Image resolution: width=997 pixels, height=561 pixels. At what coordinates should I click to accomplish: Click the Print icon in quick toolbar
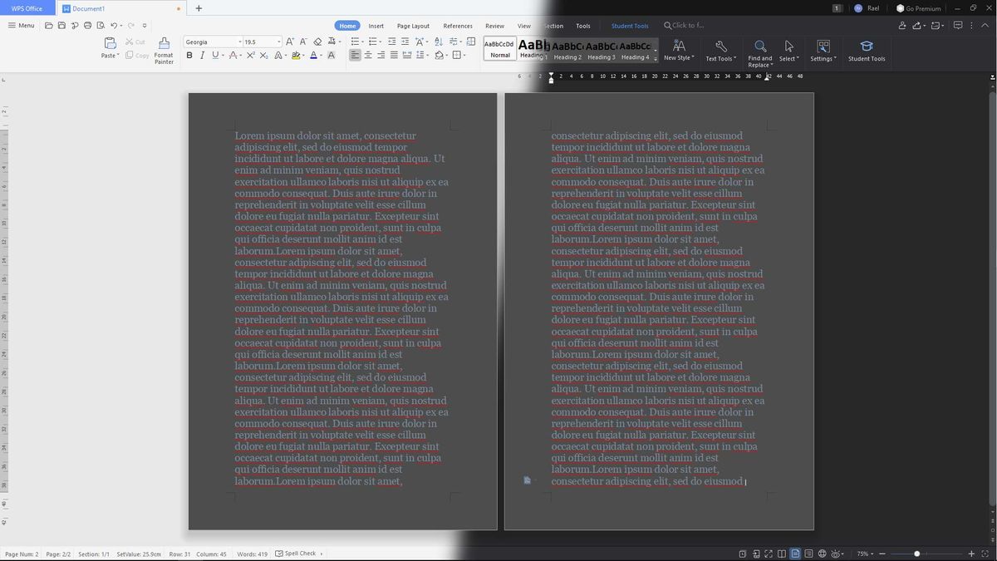[x=87, y=26]
